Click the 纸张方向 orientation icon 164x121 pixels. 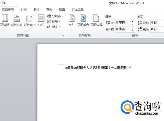pyautogui.click(x=16, y=18)
